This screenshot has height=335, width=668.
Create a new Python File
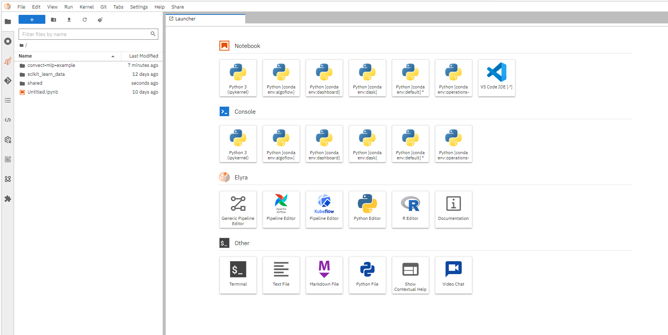coord(367,275)
